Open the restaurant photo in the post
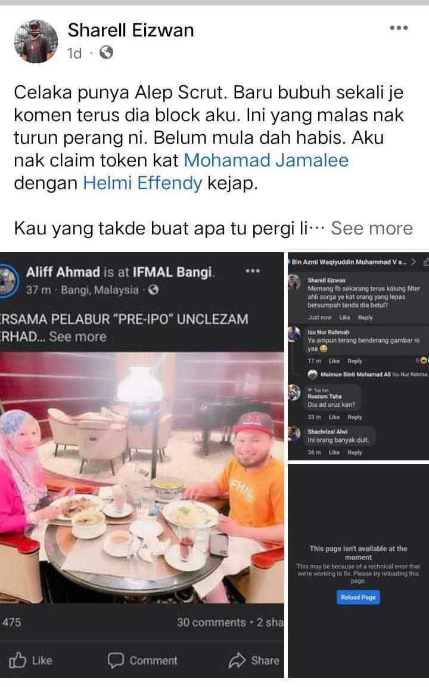 pyautogui.click(x=142, y=478)
